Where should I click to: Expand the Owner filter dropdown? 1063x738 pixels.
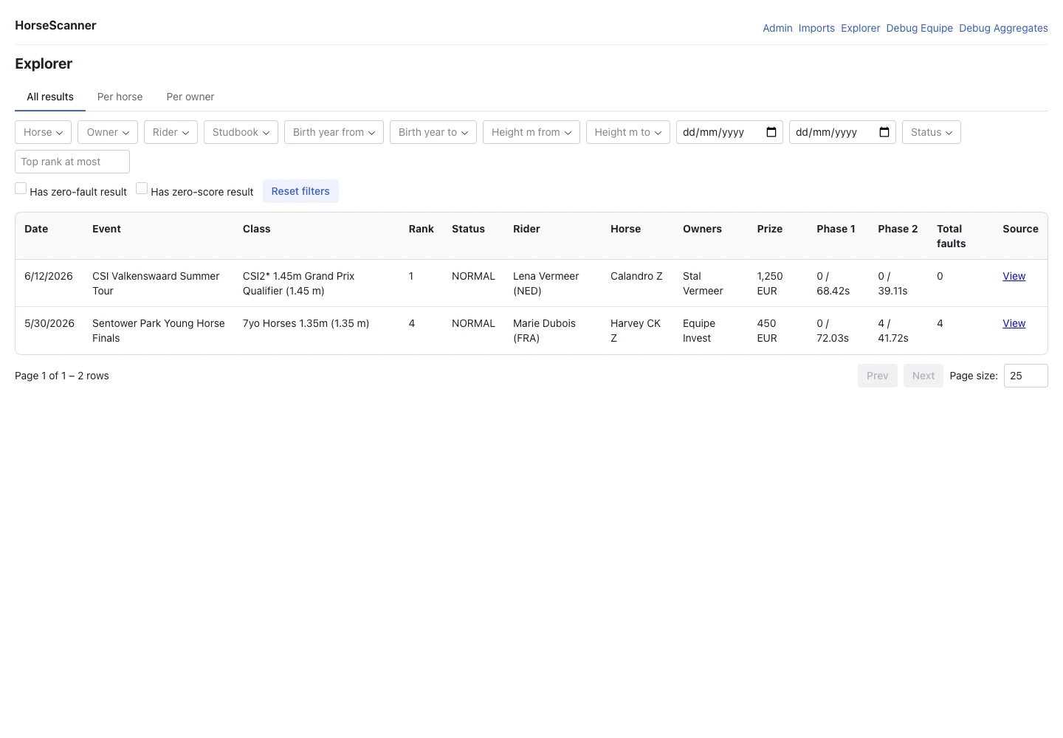[x=108, y=132]
